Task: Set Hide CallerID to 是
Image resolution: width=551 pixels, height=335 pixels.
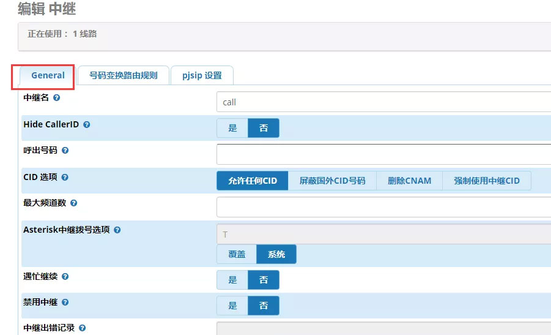Action: tap(232, 128)
